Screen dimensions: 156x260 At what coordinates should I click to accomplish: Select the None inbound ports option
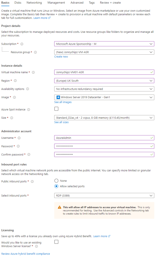point(56,181)
